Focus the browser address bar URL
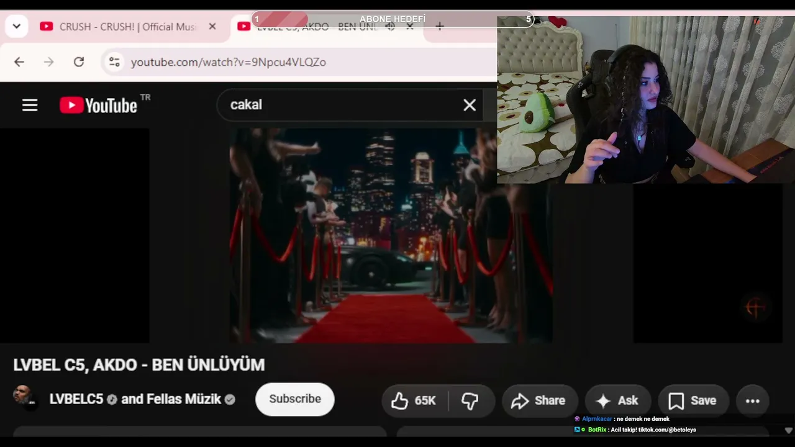Viewport: 795px width, 447px height. point(229,62)
